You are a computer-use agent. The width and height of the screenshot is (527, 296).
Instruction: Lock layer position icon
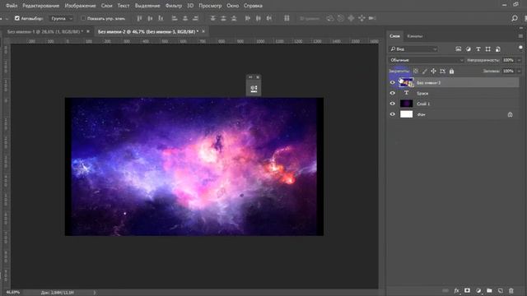[433, 72]
